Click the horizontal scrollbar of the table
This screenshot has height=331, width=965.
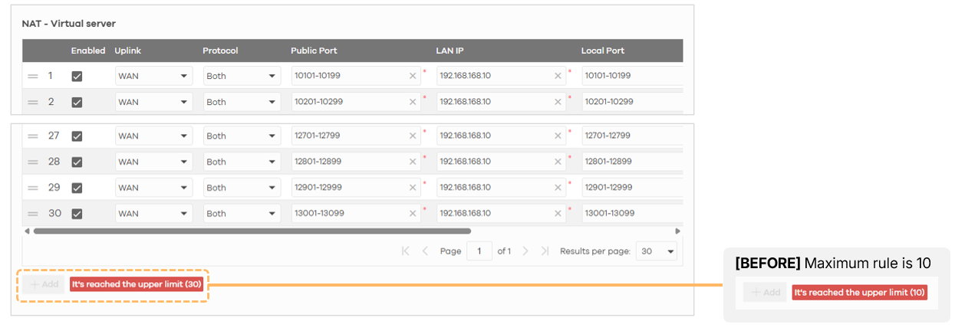252,231
